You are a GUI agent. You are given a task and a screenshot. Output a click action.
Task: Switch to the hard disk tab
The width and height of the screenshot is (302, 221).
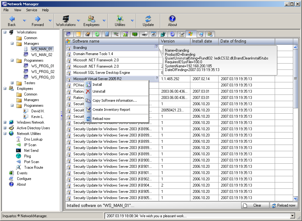(87, 34)
